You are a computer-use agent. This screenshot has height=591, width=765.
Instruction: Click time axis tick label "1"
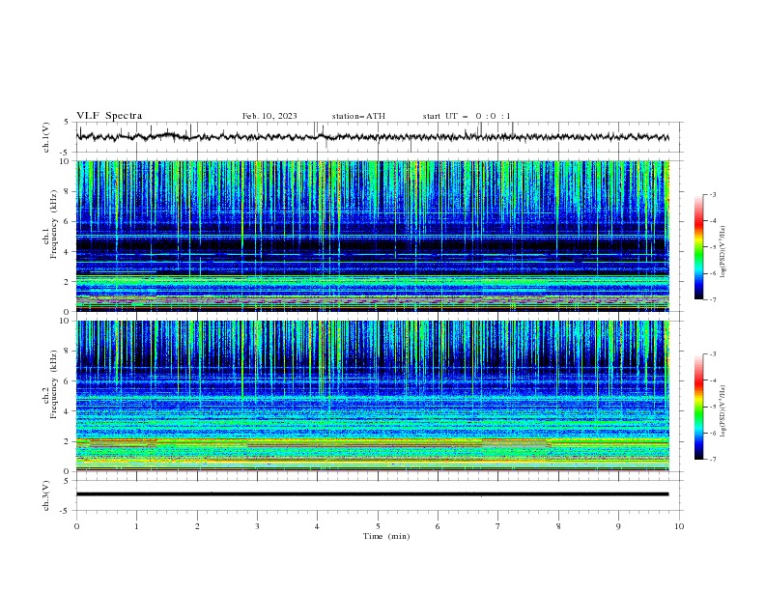point(136,526)
